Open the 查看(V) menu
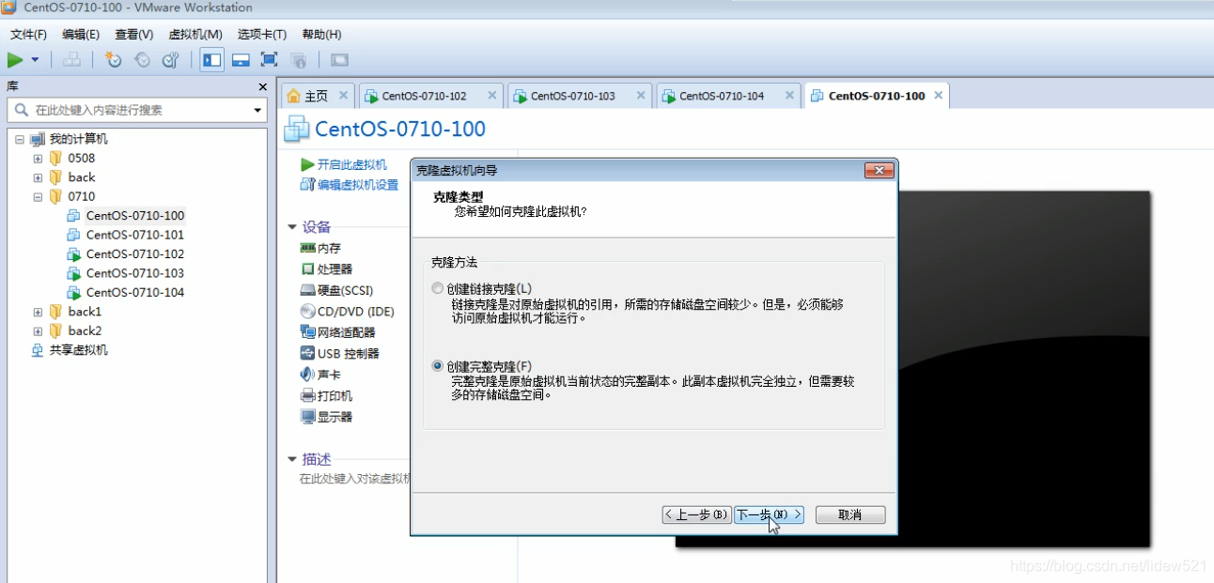The height and width of the screenshot is (583, 1214). point(134,35)
